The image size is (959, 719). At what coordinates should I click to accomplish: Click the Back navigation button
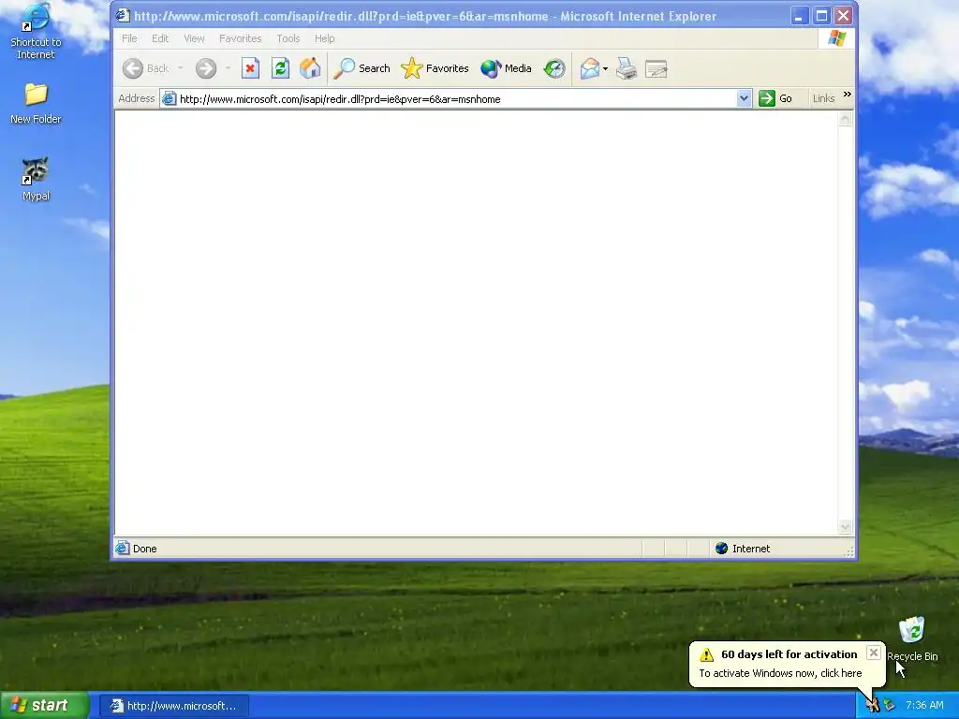tap(145, 68)
